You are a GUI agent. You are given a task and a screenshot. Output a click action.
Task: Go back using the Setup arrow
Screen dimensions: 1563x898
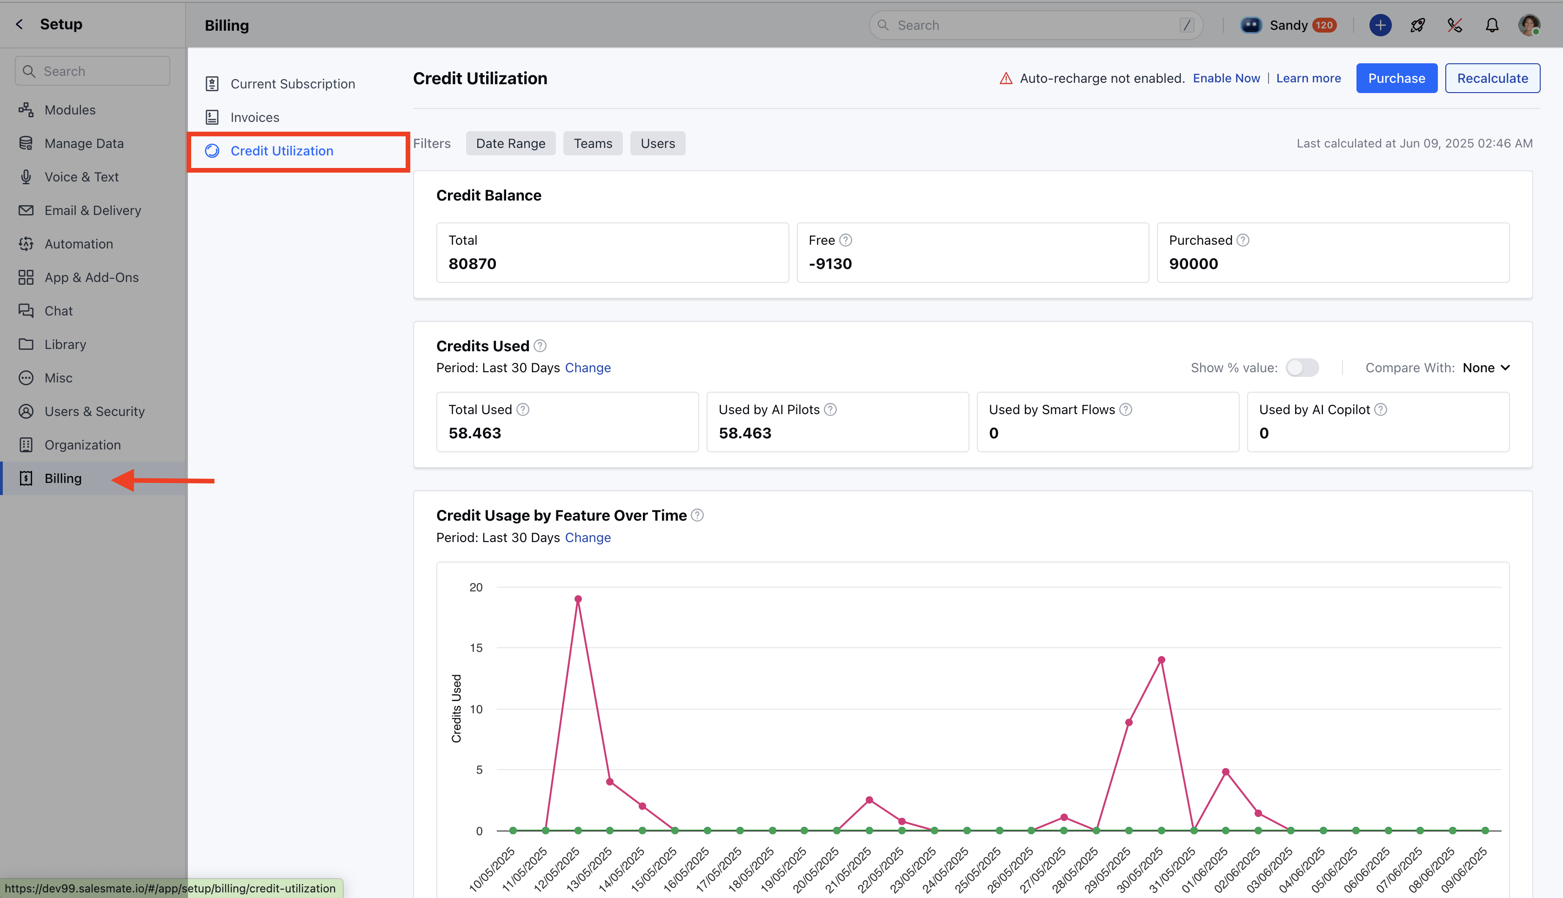coord(19,24)
